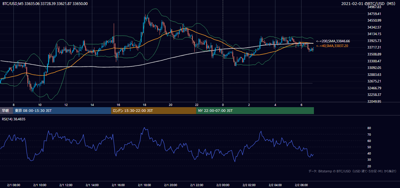This screenshot has width=400, height=188.
Task: Click RSI axis level 20
Action: [x=369, y=166]
